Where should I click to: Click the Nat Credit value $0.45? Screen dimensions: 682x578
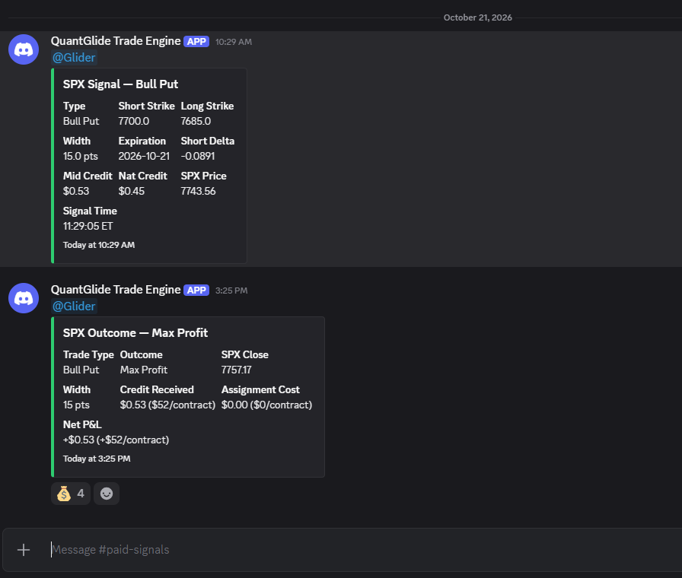(x=132, y=191)
